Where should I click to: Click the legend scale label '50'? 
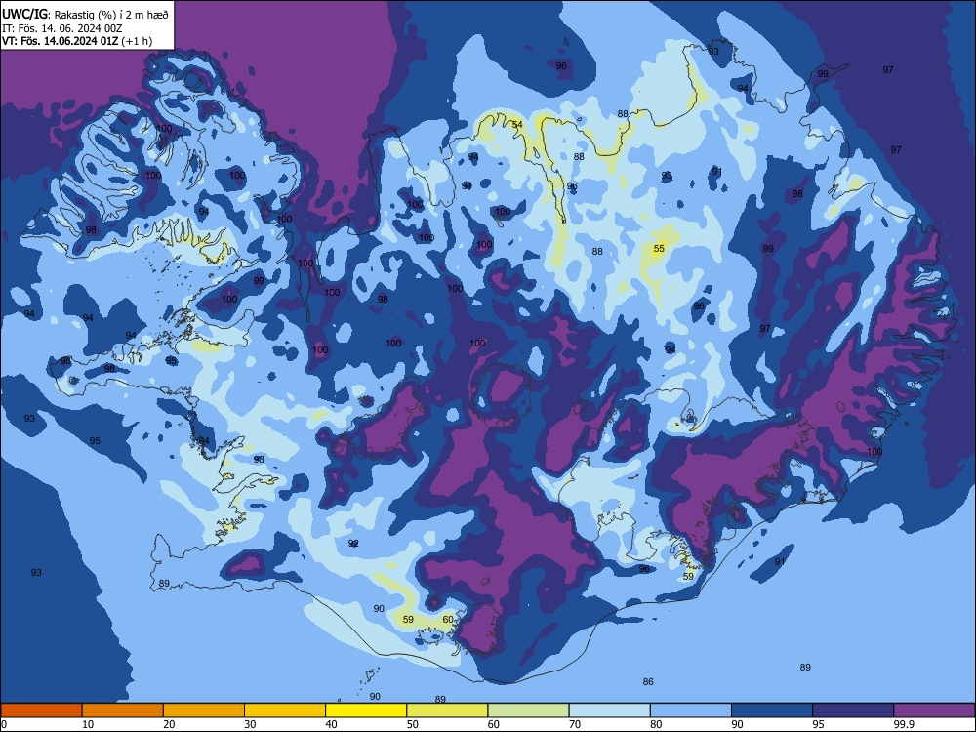[x=413, y=724]
